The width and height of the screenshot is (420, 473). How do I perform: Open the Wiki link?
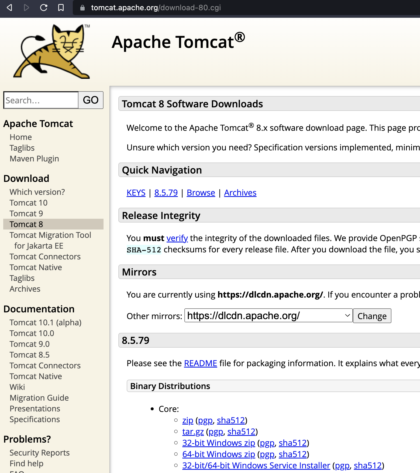(17, 387)
